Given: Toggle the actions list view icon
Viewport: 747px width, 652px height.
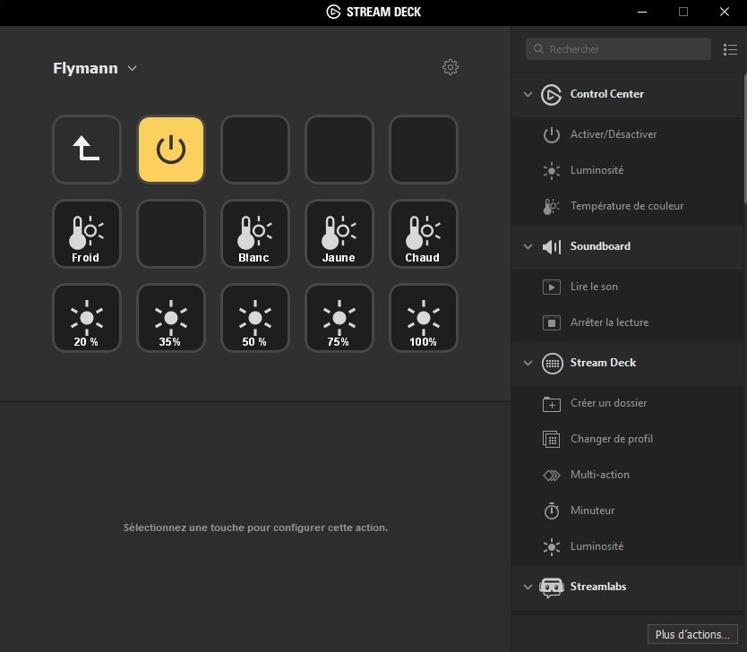Looking at the screenshot, I should (x=730, y=49).
